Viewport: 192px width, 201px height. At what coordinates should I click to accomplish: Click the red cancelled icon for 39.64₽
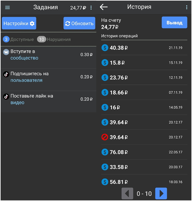pos(105,137)
